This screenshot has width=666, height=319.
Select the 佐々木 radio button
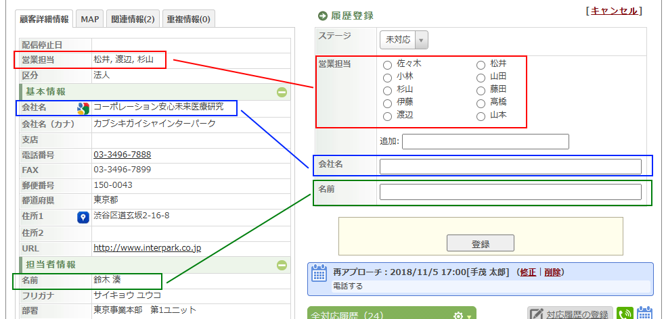point(387,66)
